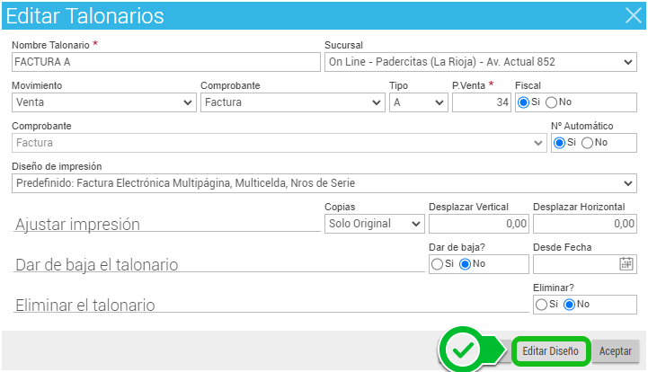Click the Nombre Talonario text field
The height and width of the screenshot is (372, 648).
pyautogui.click(x=166, y=62)
